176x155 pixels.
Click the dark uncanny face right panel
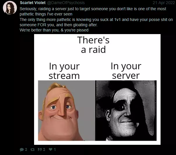[126, 110]
